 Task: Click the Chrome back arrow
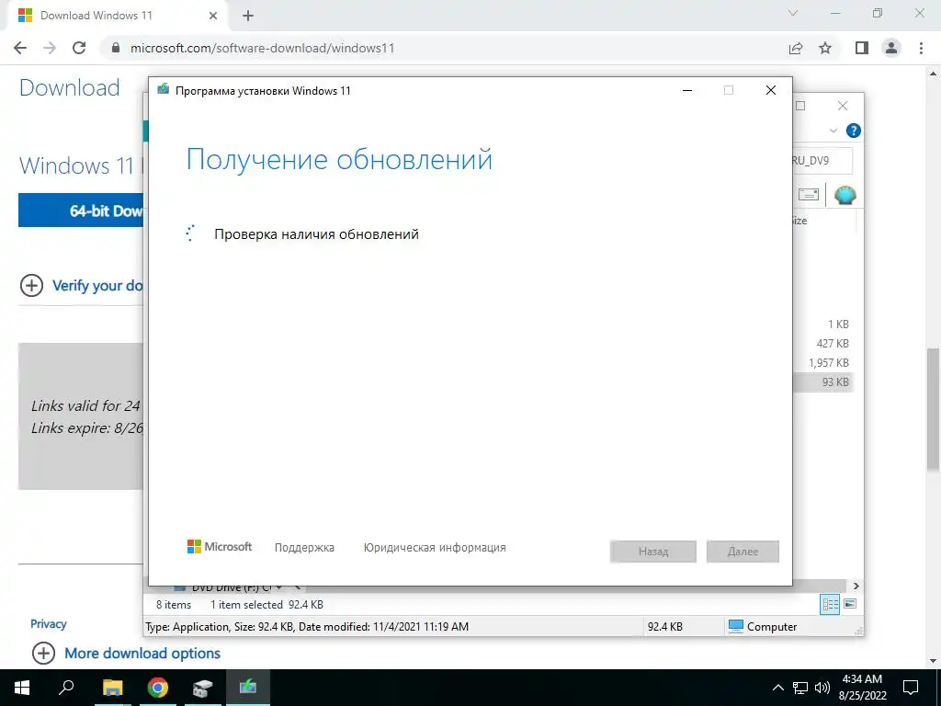20,48
